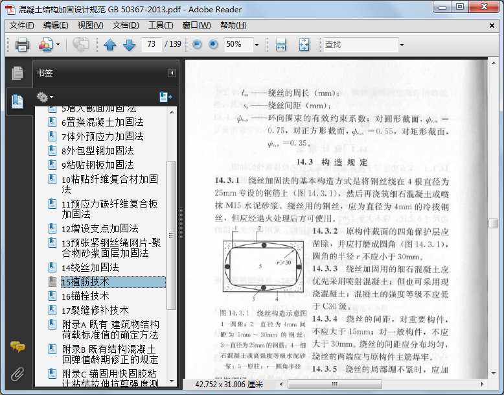Open the collaborate/share toolbar icon
The image size is (504, 395).
tap(46, 44)
